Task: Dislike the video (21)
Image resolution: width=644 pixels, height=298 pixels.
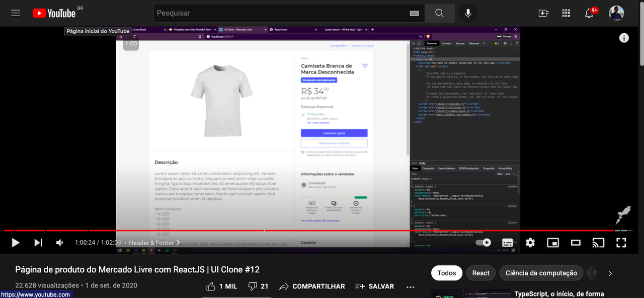Action: point(259,286)
